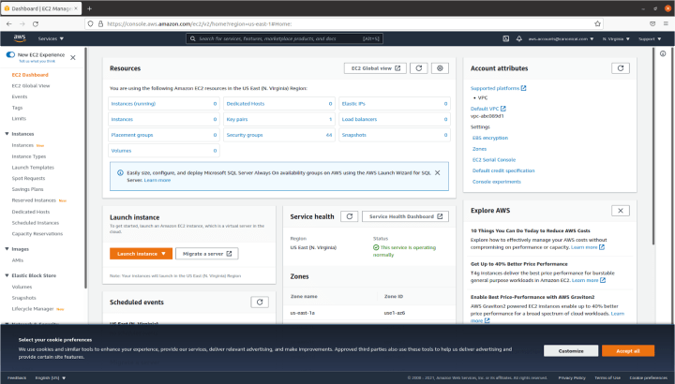Viewport: 675px width, 384px height.
Task: Click Learn more in SQL Server banner
Action: coord(157,180)
